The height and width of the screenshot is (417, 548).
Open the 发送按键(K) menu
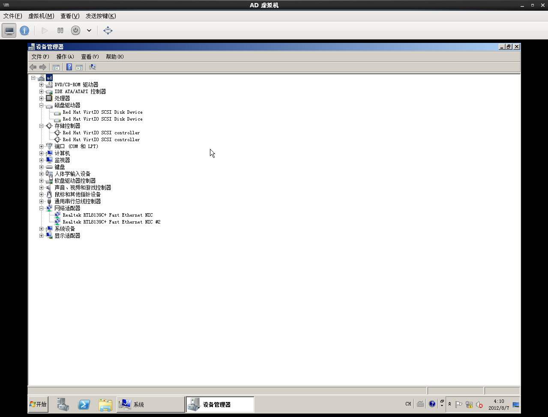tap(101, 16)
